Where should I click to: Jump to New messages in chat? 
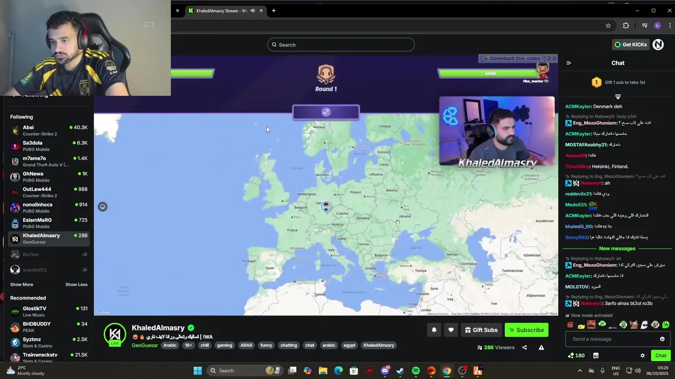pyautogui.click(x=617, y=248)
